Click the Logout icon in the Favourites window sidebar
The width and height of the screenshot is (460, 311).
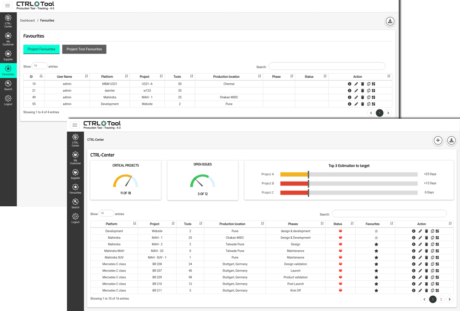click(x=8, y=100)
